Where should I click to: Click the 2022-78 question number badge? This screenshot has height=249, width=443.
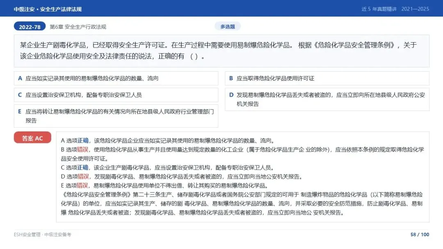click(30, 26)
